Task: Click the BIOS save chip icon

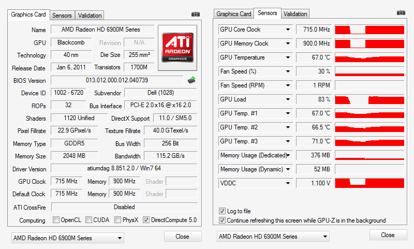Action: coord(191,80)
